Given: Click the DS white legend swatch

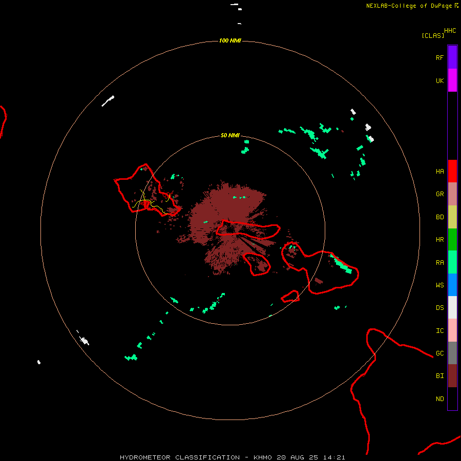Looking at the screenshot, I should 452,307.
